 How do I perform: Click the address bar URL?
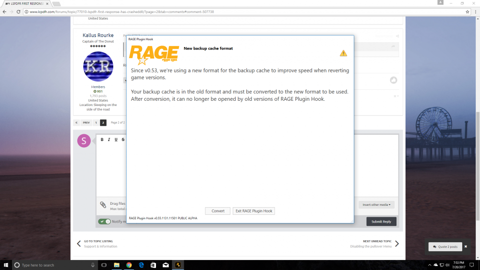coord(121,12)
